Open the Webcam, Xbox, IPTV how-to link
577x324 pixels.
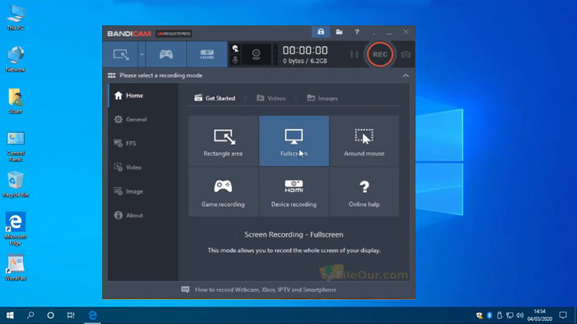tap(265, 290)
